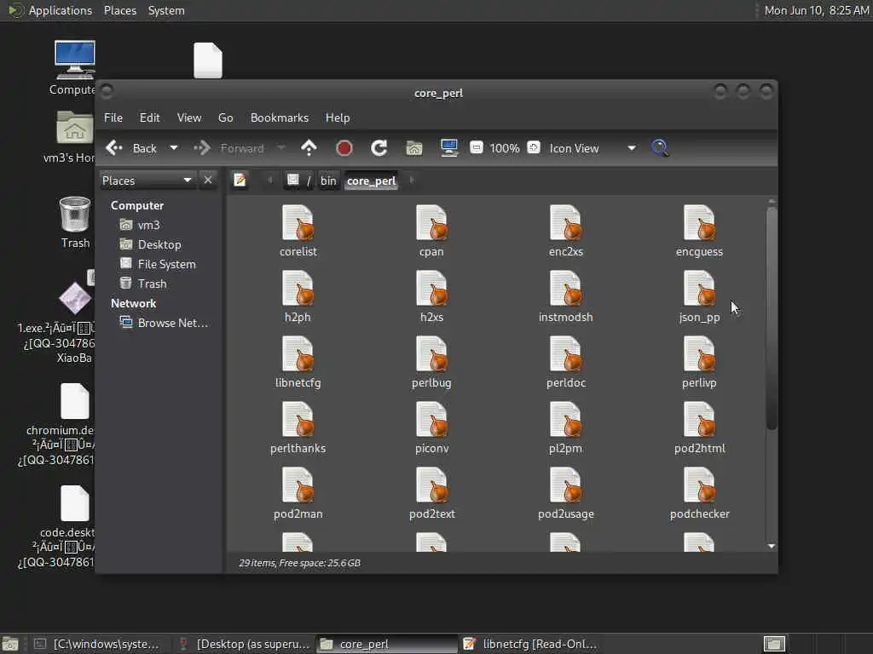Navigate to the bin path segment
The height and width of the screenshot is (654, 873).
(328, 181)
